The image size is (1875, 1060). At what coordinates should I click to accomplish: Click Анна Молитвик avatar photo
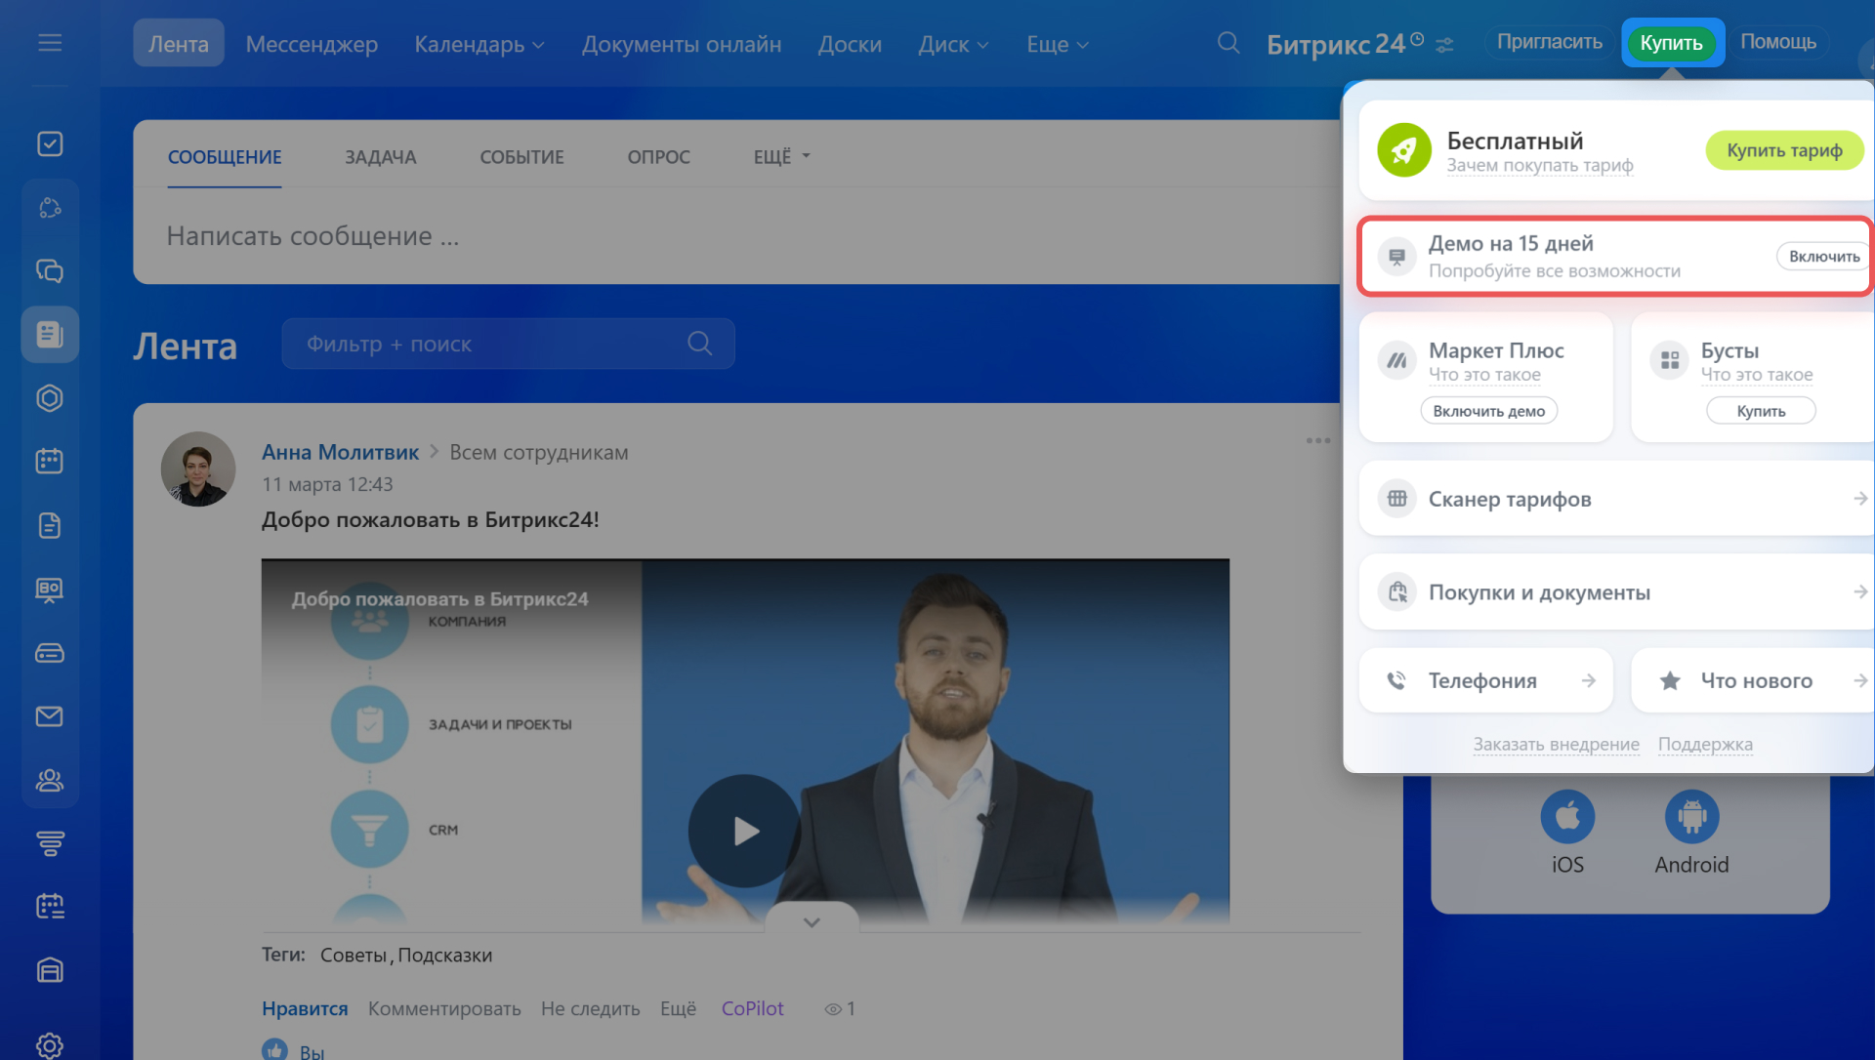[198, 469]
